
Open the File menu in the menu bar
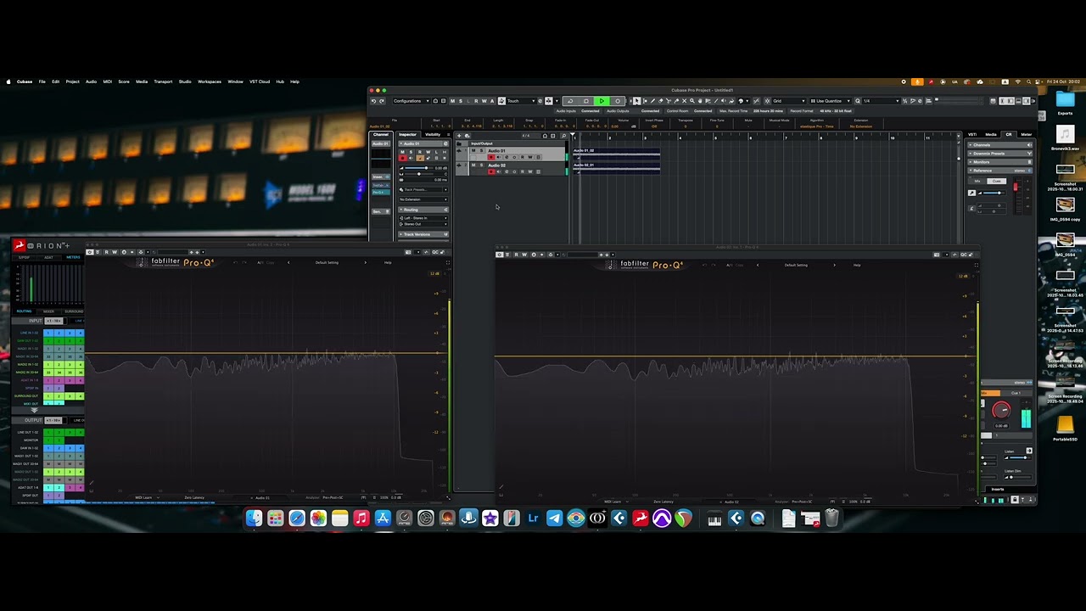(42, 81)
